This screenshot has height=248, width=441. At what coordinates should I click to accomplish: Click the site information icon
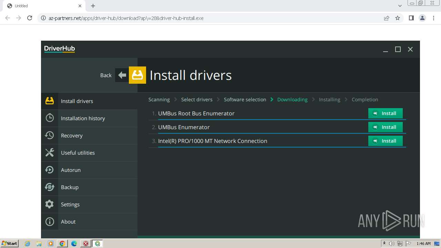[43, 18]
